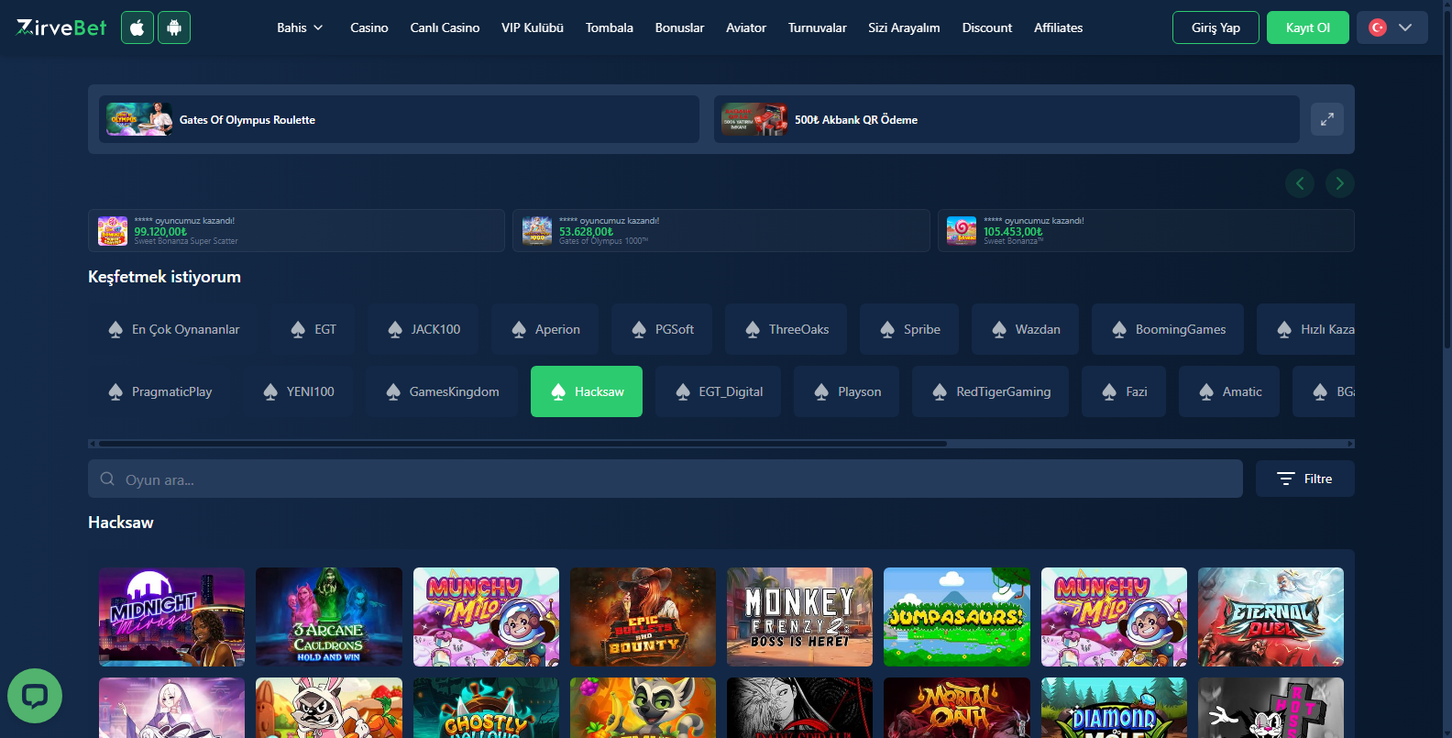
Task: Select the active Hacksaw provider chip
Action: [x=587, y=391]
